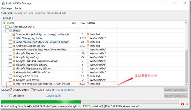Image resolution: width=191 pixels, height=110 pixels.
Task: Click the downloading status message text
Action: tap(71, 106)
